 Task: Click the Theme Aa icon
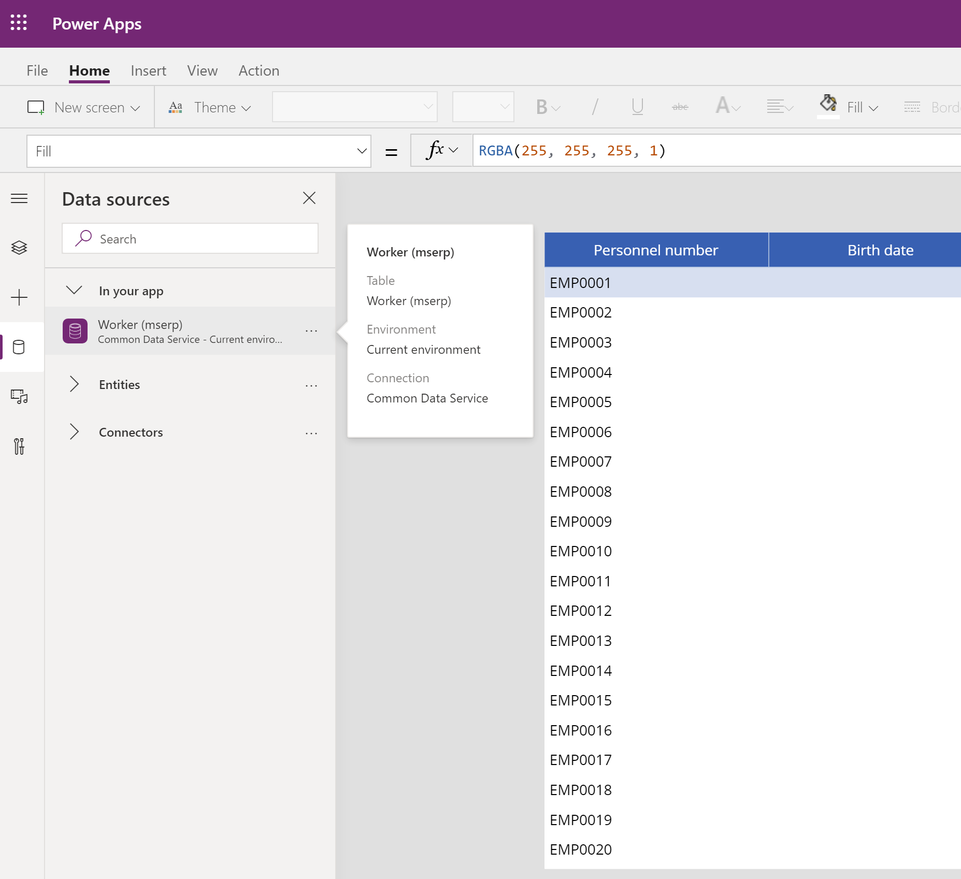176,108
